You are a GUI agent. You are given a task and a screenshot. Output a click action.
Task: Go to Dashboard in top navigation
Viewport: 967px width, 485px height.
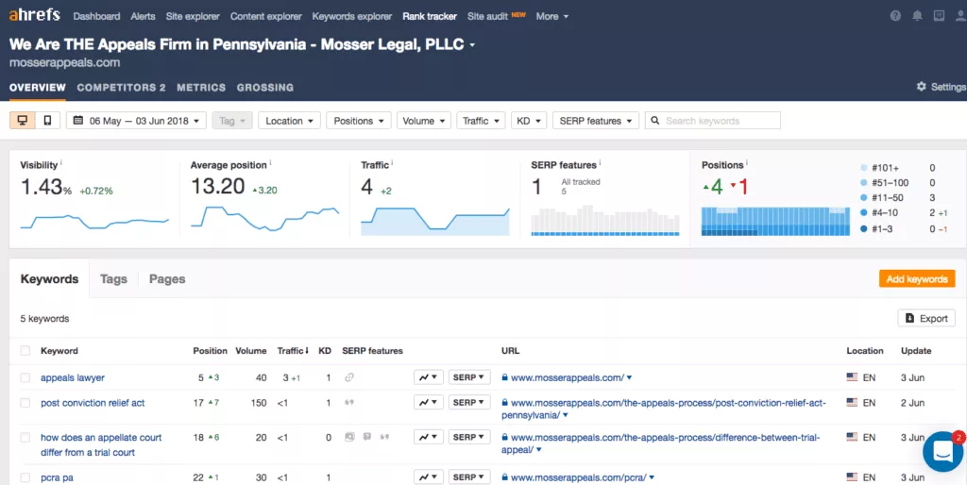pos(97,17)
